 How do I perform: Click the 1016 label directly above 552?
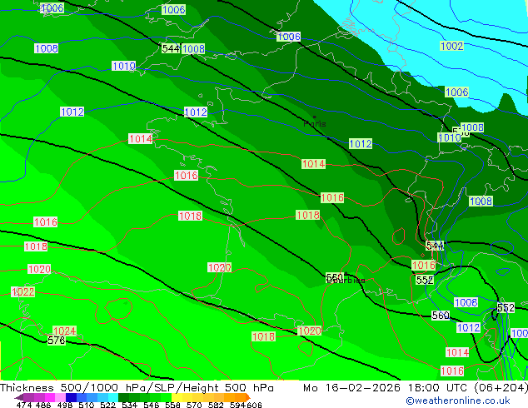[424, 266]
